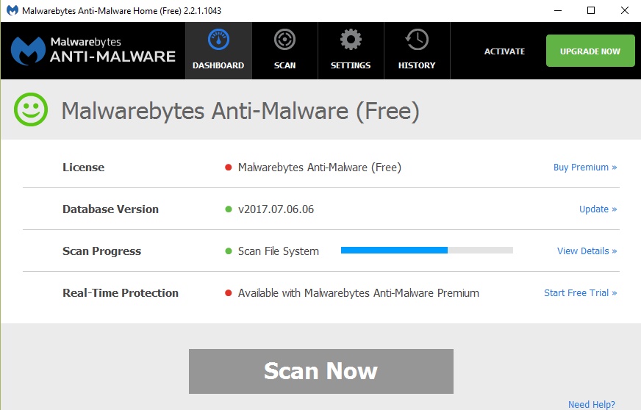
Task: Click the Activate button
Action: tap(504, 51)
